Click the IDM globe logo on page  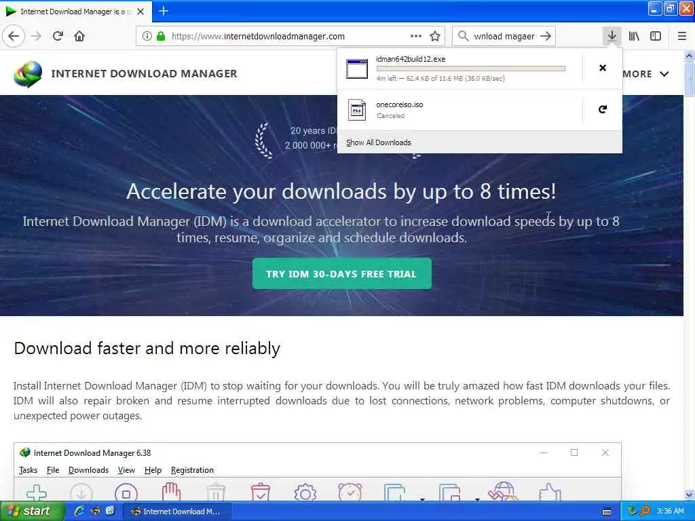click(x=28, y=73)
